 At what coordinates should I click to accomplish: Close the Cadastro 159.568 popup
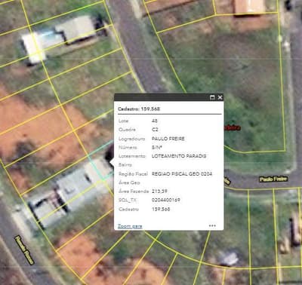(220, 97)
